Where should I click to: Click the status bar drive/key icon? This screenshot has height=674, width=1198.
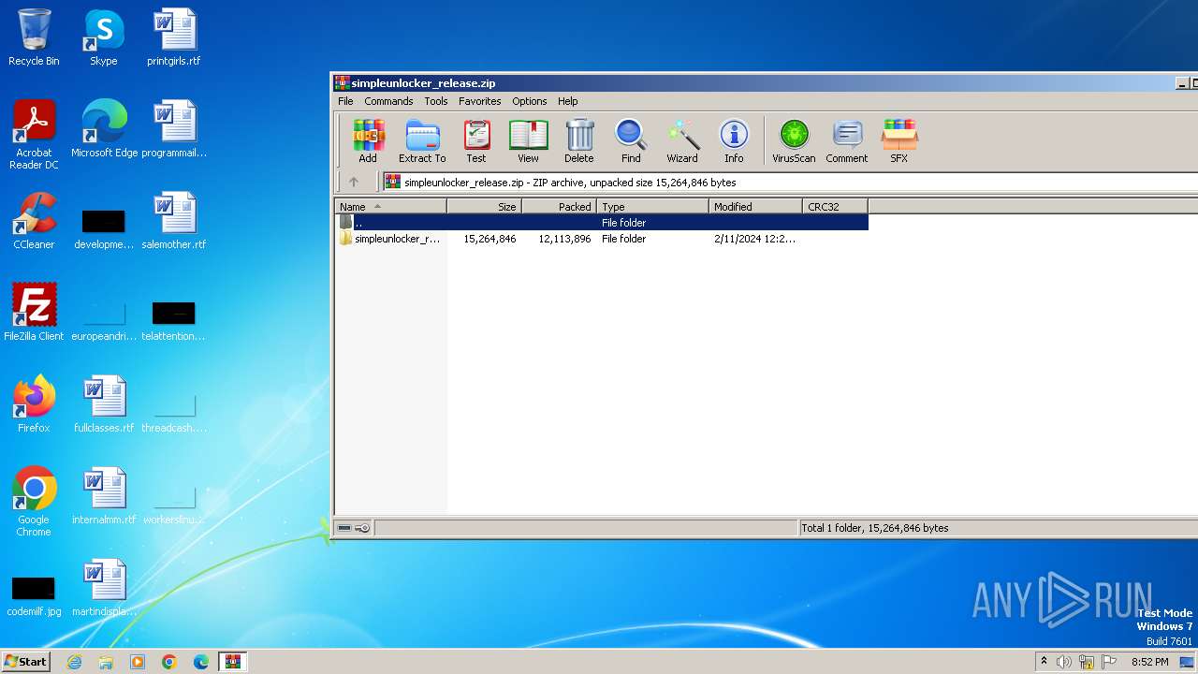(354, 528)
